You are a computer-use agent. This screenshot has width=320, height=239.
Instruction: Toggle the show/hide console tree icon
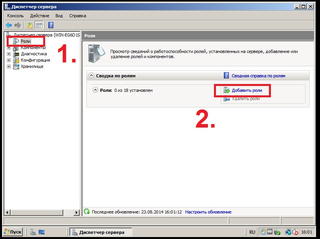click(x=39, y=26)
